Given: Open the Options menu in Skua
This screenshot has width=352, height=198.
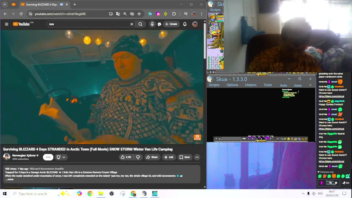Looking at the screenshot, I should [x=232, y=85].
